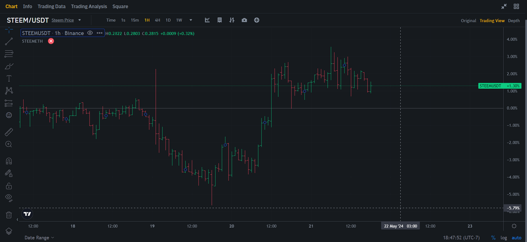Select the 15m interval
The height and width of the screenshot is (242, 527).
(x=135, y=20)
